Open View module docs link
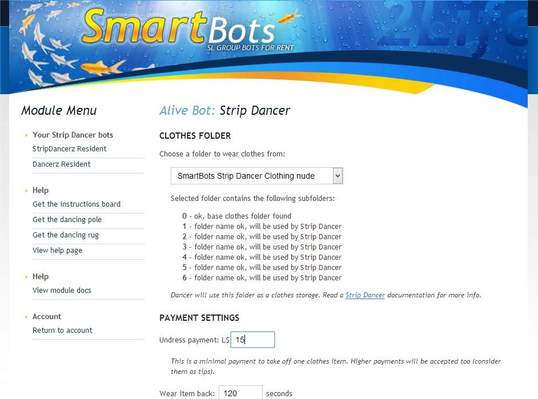 click(62, 291)
